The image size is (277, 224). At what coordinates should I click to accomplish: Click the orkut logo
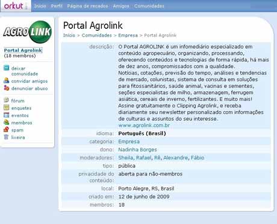pos(13,6)
